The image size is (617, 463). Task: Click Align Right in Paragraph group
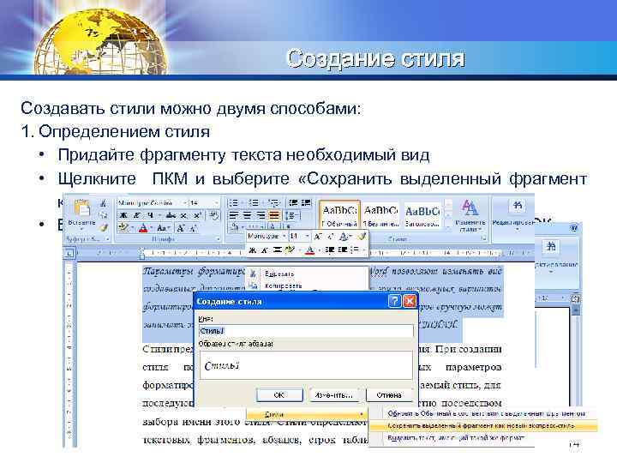click(261, 215)
